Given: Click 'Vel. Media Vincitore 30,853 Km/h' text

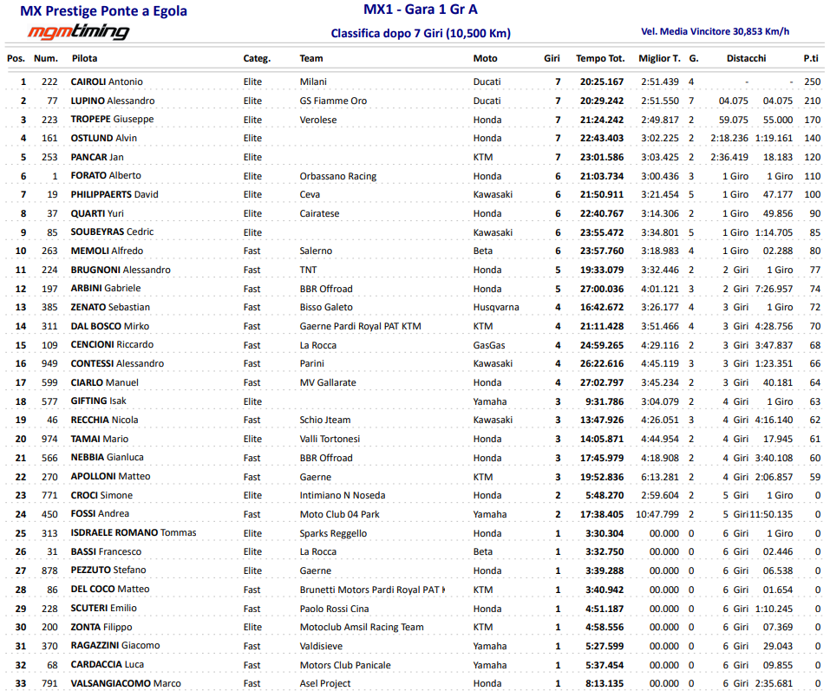Looking at the screenshot, I should tap(716, 31).
